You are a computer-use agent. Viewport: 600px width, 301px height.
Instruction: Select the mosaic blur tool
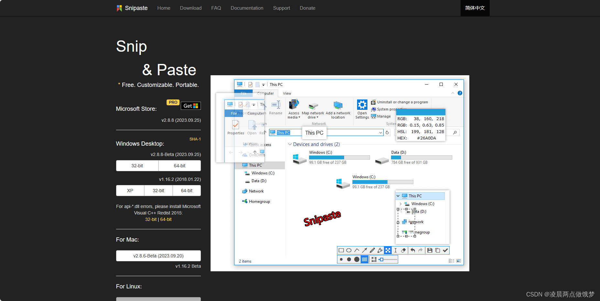[388, 250]
